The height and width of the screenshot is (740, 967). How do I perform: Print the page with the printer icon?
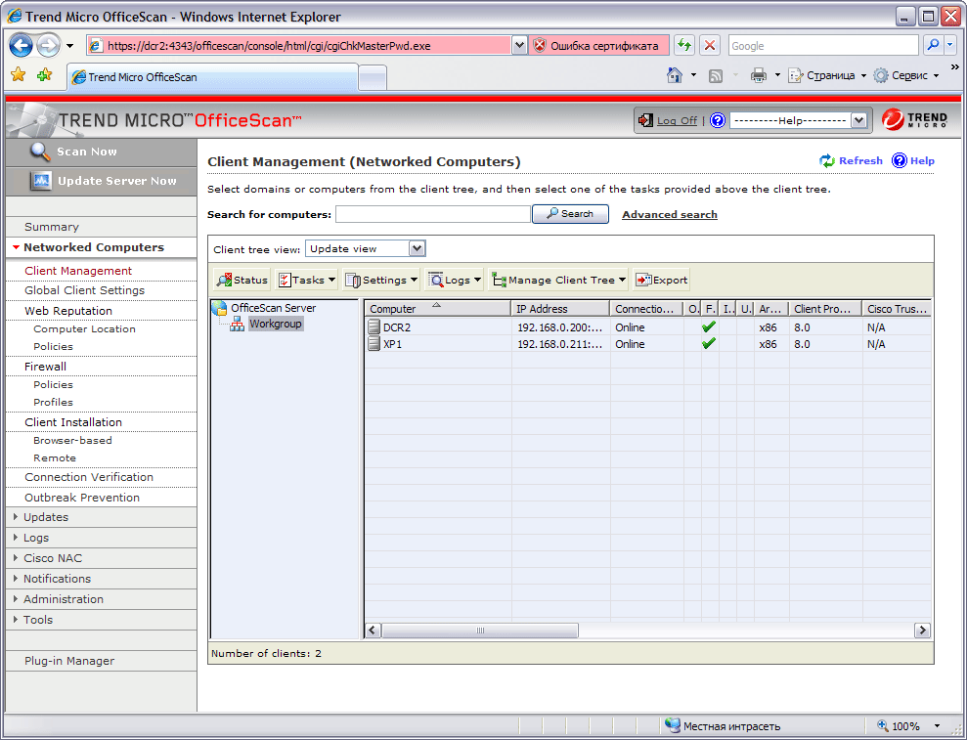tap(759, 75)
